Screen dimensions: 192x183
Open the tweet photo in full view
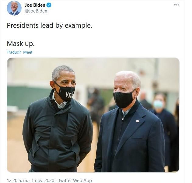pyautogui.click(x=93, y=115)
